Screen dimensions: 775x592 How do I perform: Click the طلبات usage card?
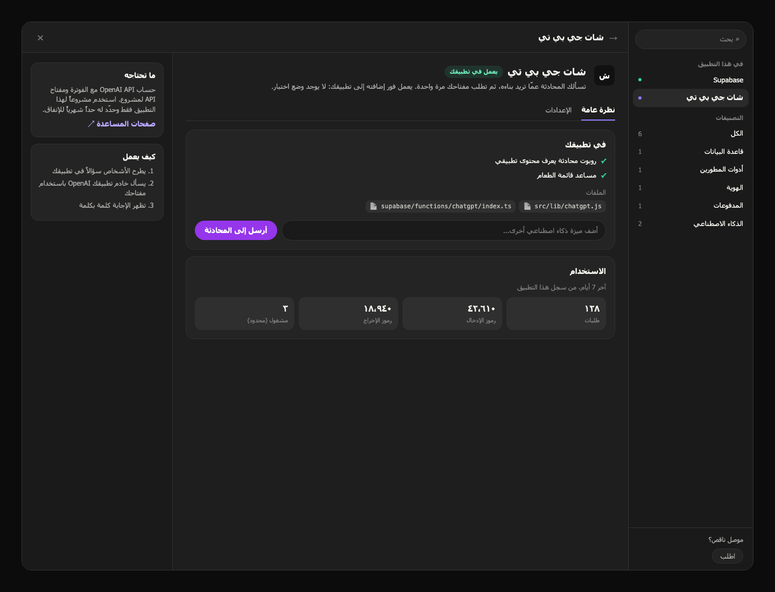point(556,313)
